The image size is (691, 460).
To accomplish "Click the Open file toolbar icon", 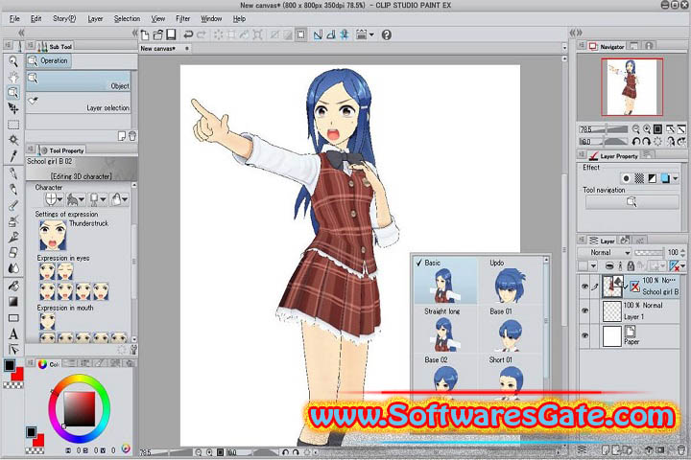I will pos(157,34).
